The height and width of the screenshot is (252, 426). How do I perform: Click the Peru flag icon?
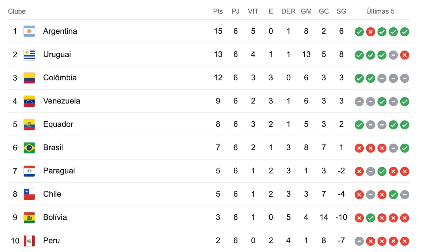(29, 241)
